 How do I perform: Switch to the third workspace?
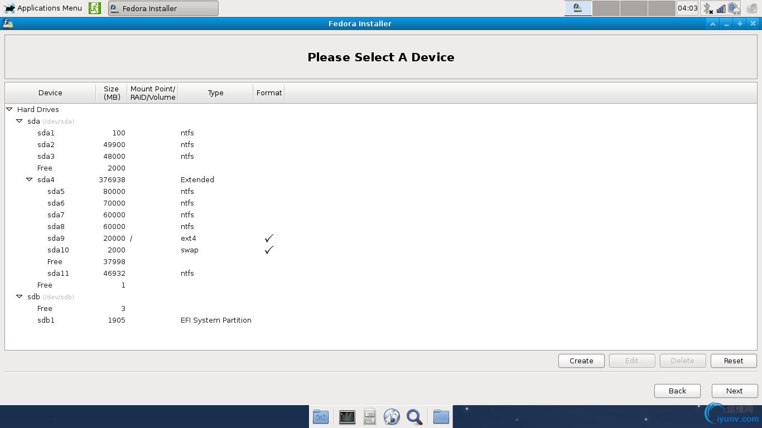click(x=634, y=8)
